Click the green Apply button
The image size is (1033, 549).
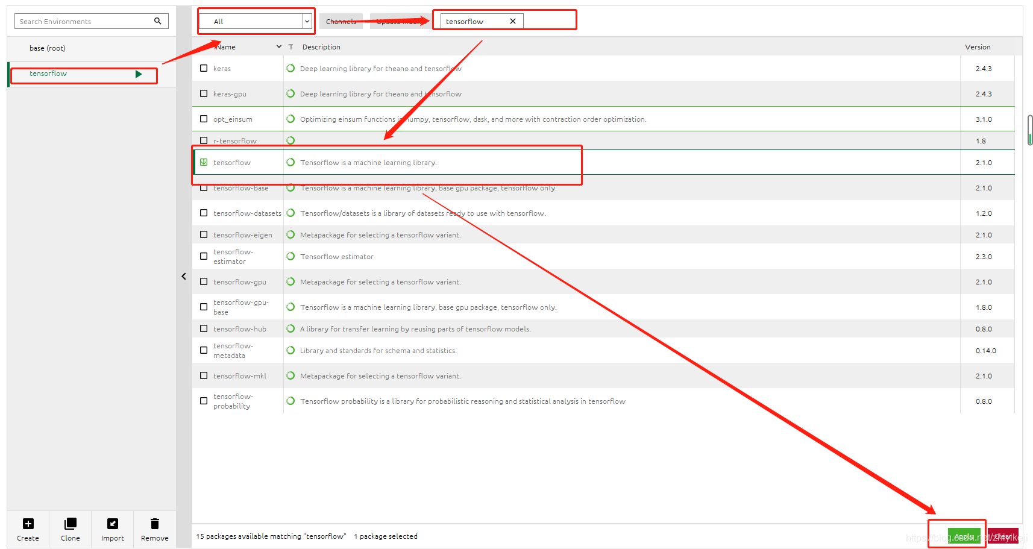pos(964,536)
